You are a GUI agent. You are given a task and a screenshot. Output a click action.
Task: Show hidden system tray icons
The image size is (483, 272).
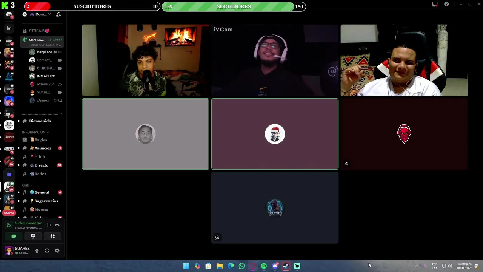pos(417,266)
